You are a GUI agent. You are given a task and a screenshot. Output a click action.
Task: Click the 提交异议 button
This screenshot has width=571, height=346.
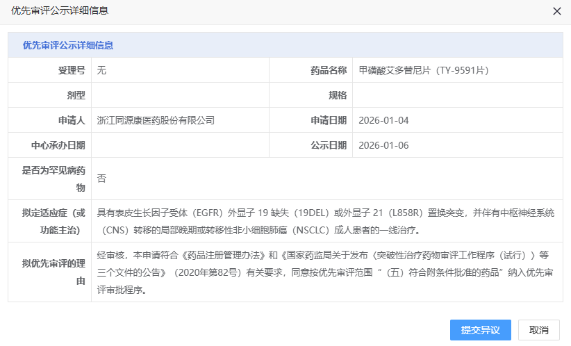click(480, 330)
